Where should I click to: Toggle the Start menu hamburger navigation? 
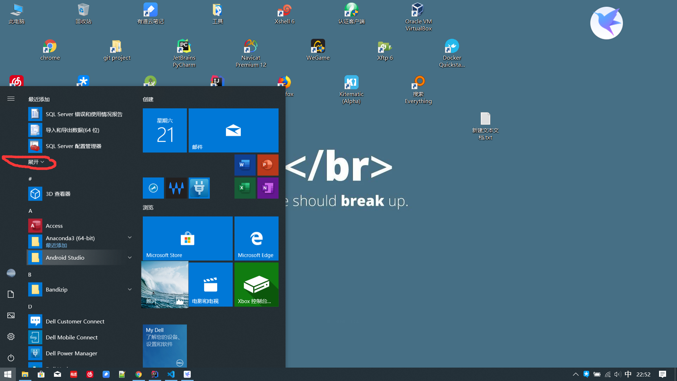pos(11,99)
